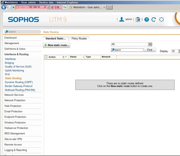Open the Interfaces submenu link
Image resolution: width=180 pixels, height=156 pixels.
[10, 59]
